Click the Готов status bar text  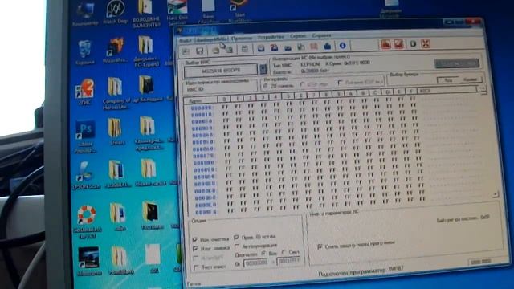click(x=194, y=283)
